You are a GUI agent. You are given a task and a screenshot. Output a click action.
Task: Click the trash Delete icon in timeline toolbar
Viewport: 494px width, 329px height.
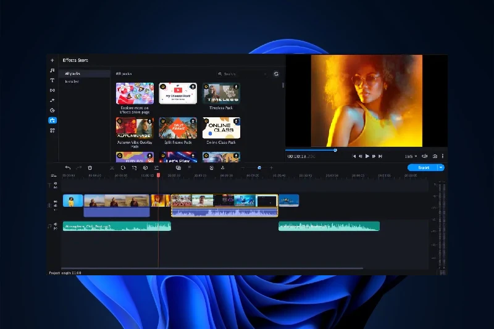[90, 168]
